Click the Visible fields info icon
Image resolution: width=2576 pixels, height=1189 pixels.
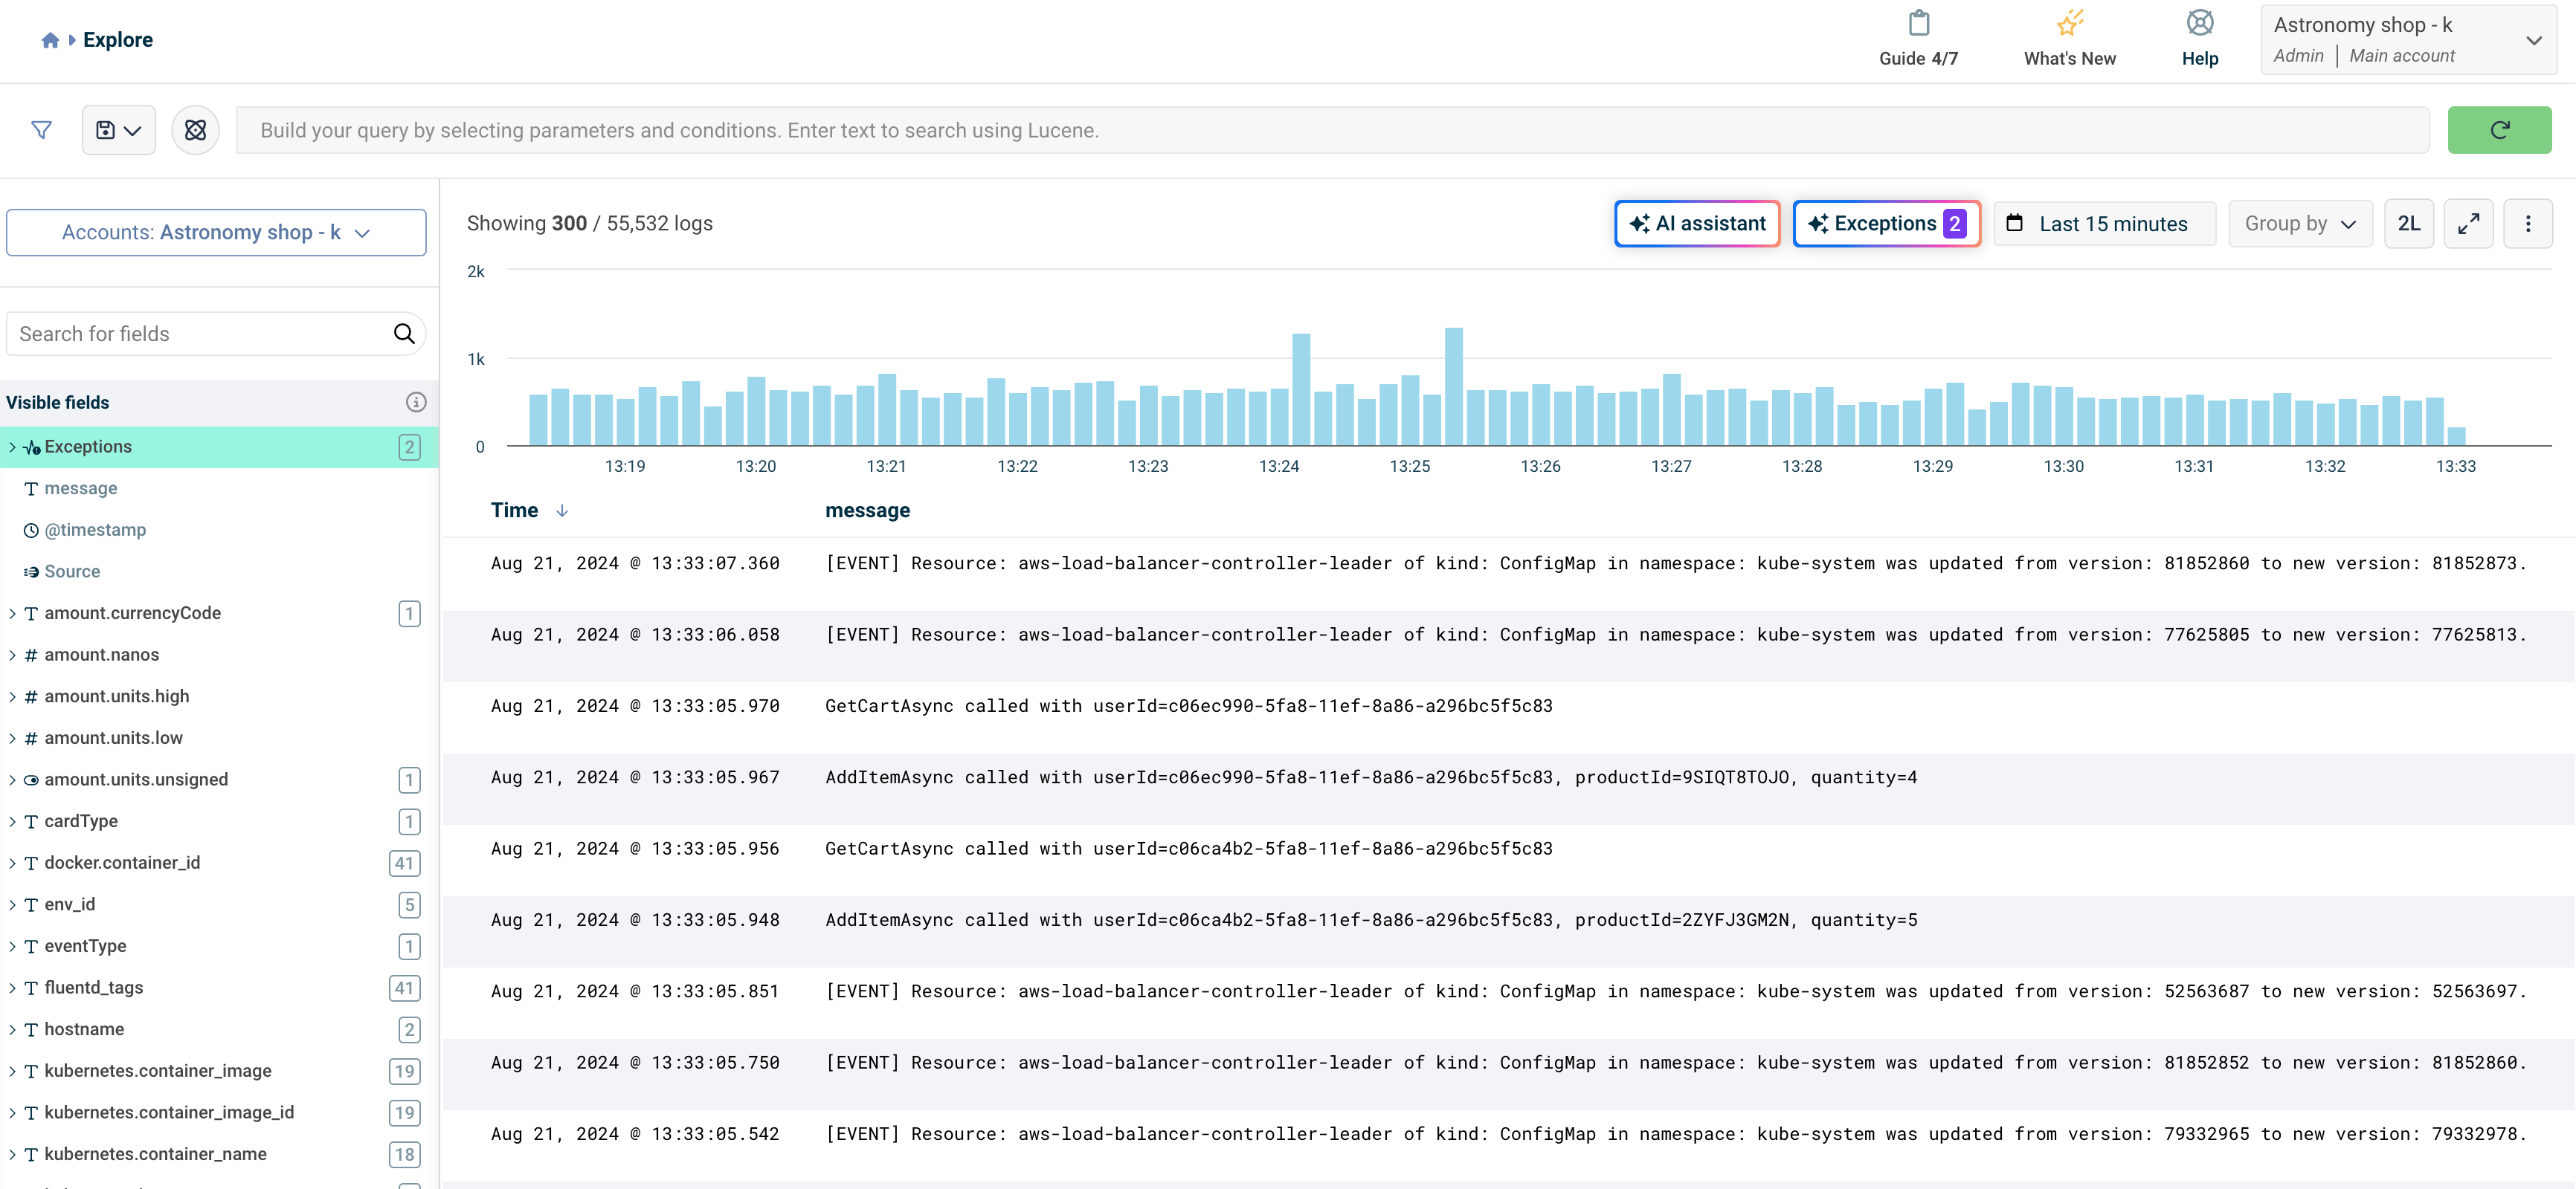coord(416,402)
